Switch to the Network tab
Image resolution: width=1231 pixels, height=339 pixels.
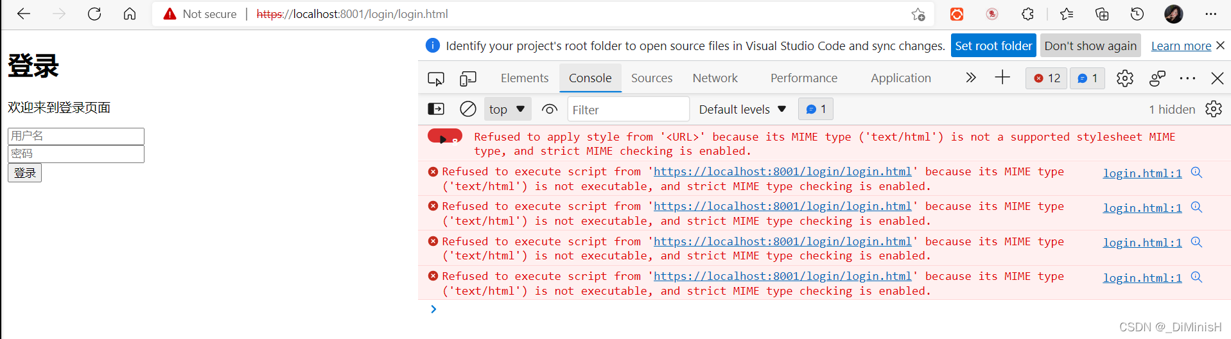(x=715, y=78)
